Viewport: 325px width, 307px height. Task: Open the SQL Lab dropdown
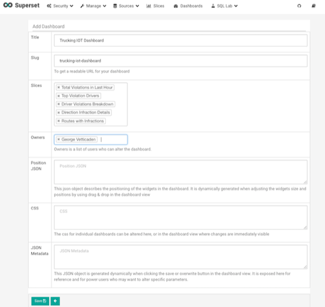[x=224, y=6]
